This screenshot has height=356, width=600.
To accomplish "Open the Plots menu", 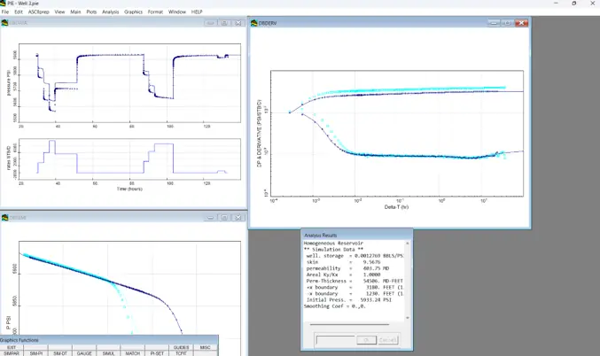I will point(91,12).
